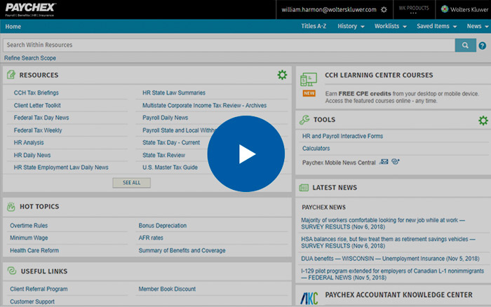Open CCH Learning Center Courses heading
The height and width of the screenshot is (307, 491).
pos(379,75)
